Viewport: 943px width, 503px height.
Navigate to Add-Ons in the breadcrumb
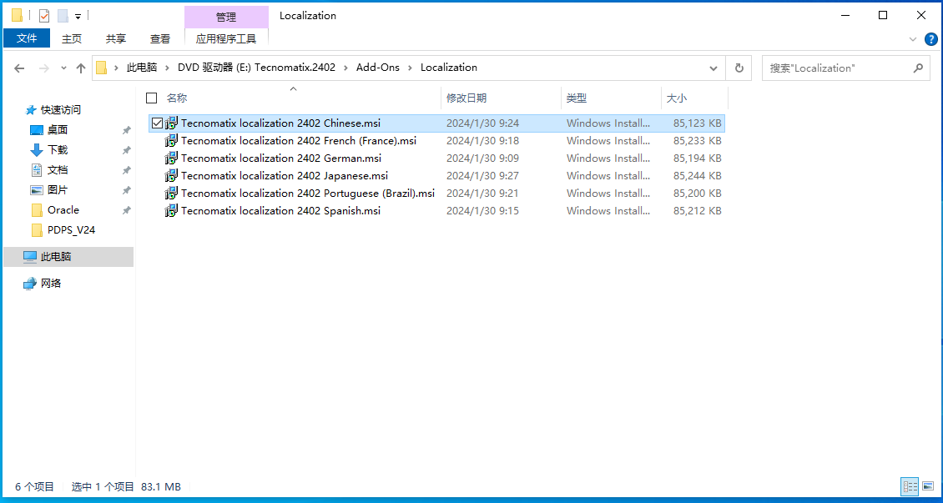(x=377, y=68)
